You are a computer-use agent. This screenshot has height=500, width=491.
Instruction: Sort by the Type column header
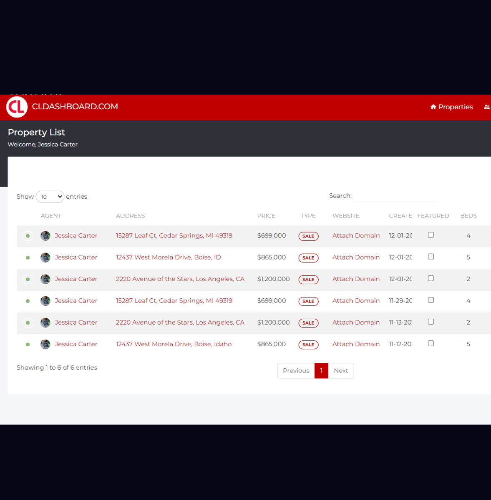(x=308, y=216)
